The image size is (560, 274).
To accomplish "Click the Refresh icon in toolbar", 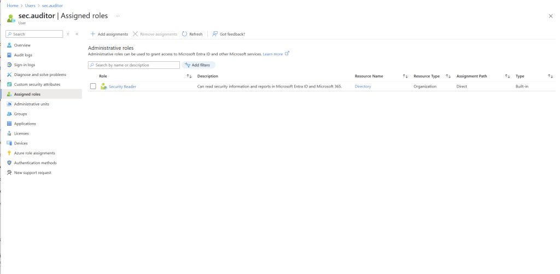I will tap(185, 34).
